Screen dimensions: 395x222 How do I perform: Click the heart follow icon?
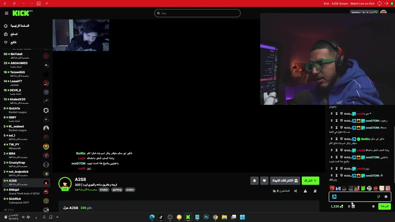tap(264, 181)
